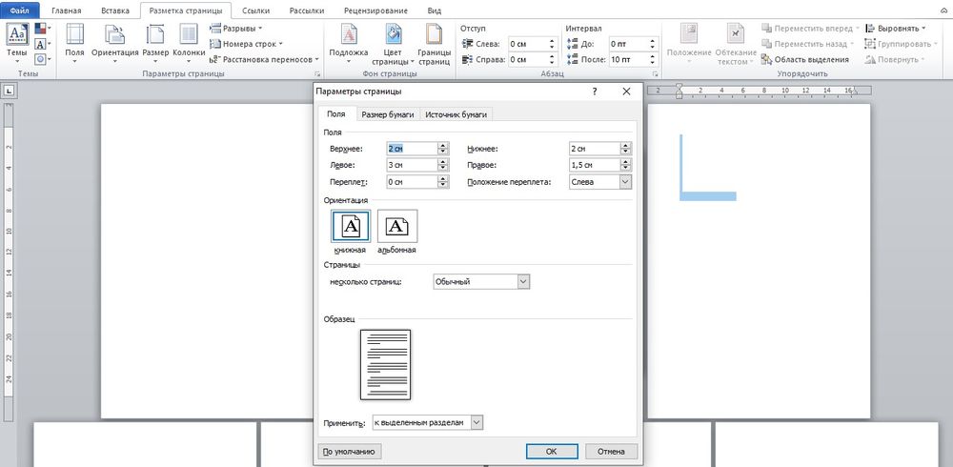Expand the Применить dropdown list
Screen dimensions: 953x467
477,422
